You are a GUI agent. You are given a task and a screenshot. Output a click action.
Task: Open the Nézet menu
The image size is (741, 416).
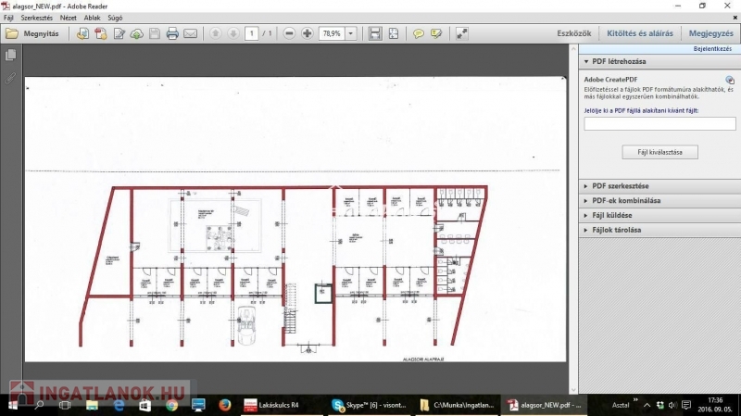pos(69,18)
